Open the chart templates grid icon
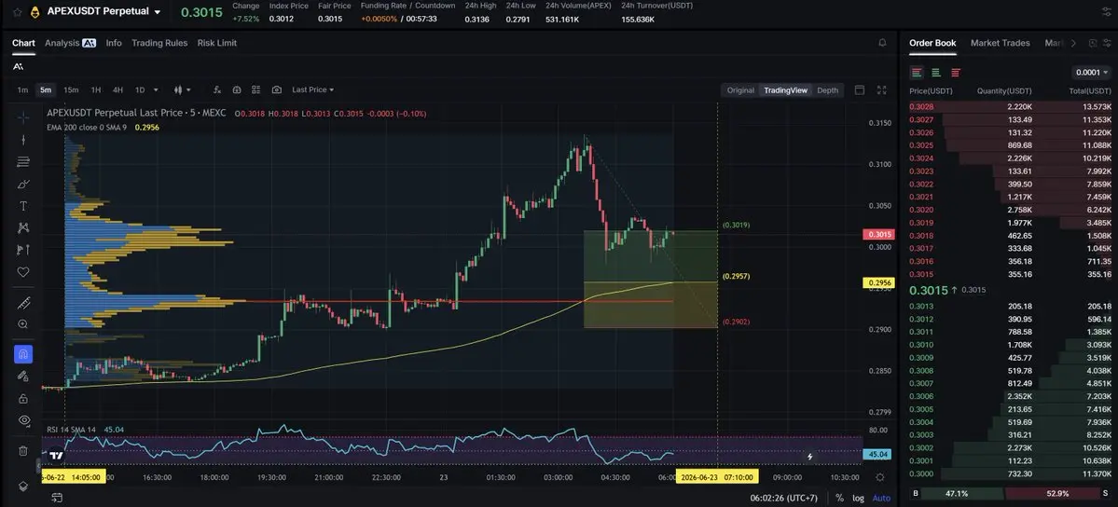The image size is (1118, 507). coord(256,89)
